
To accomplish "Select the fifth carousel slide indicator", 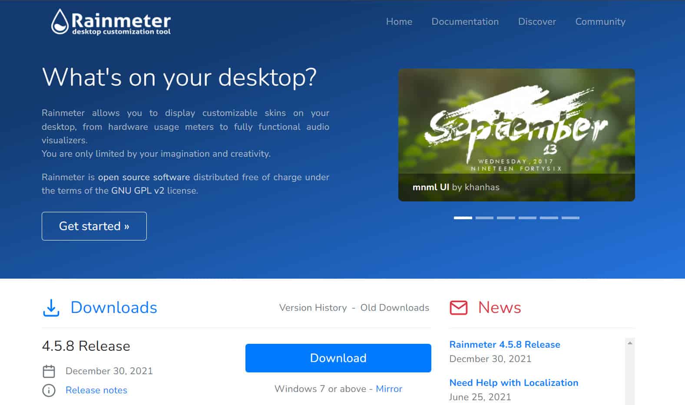I will [x=549, y=218].
